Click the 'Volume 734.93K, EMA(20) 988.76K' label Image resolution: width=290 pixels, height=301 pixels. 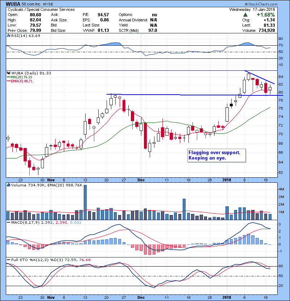pyautogui.click(x=47, y=185)
